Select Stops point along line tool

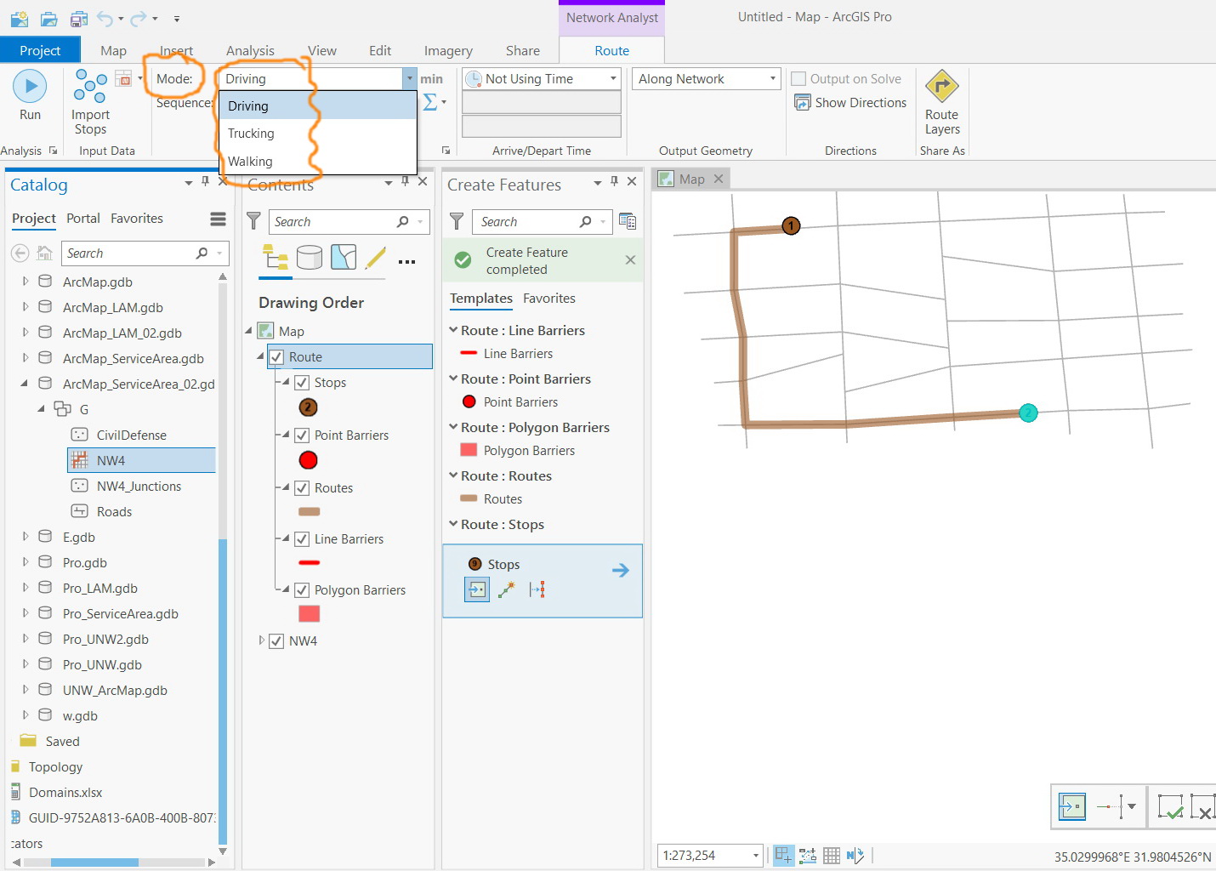pos(537,589)
